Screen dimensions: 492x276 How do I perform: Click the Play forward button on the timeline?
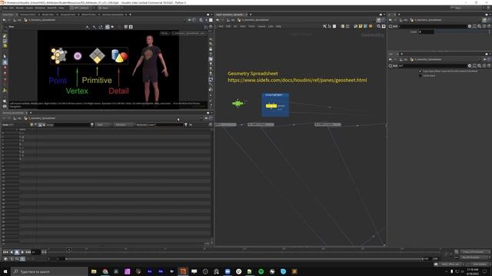[22, 252]
